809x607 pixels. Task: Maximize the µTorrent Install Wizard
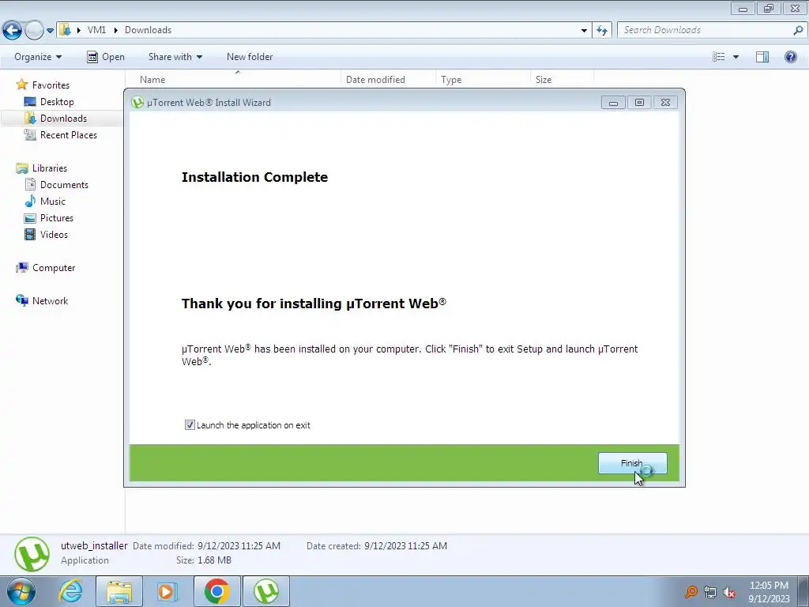(x=639, y=103)
